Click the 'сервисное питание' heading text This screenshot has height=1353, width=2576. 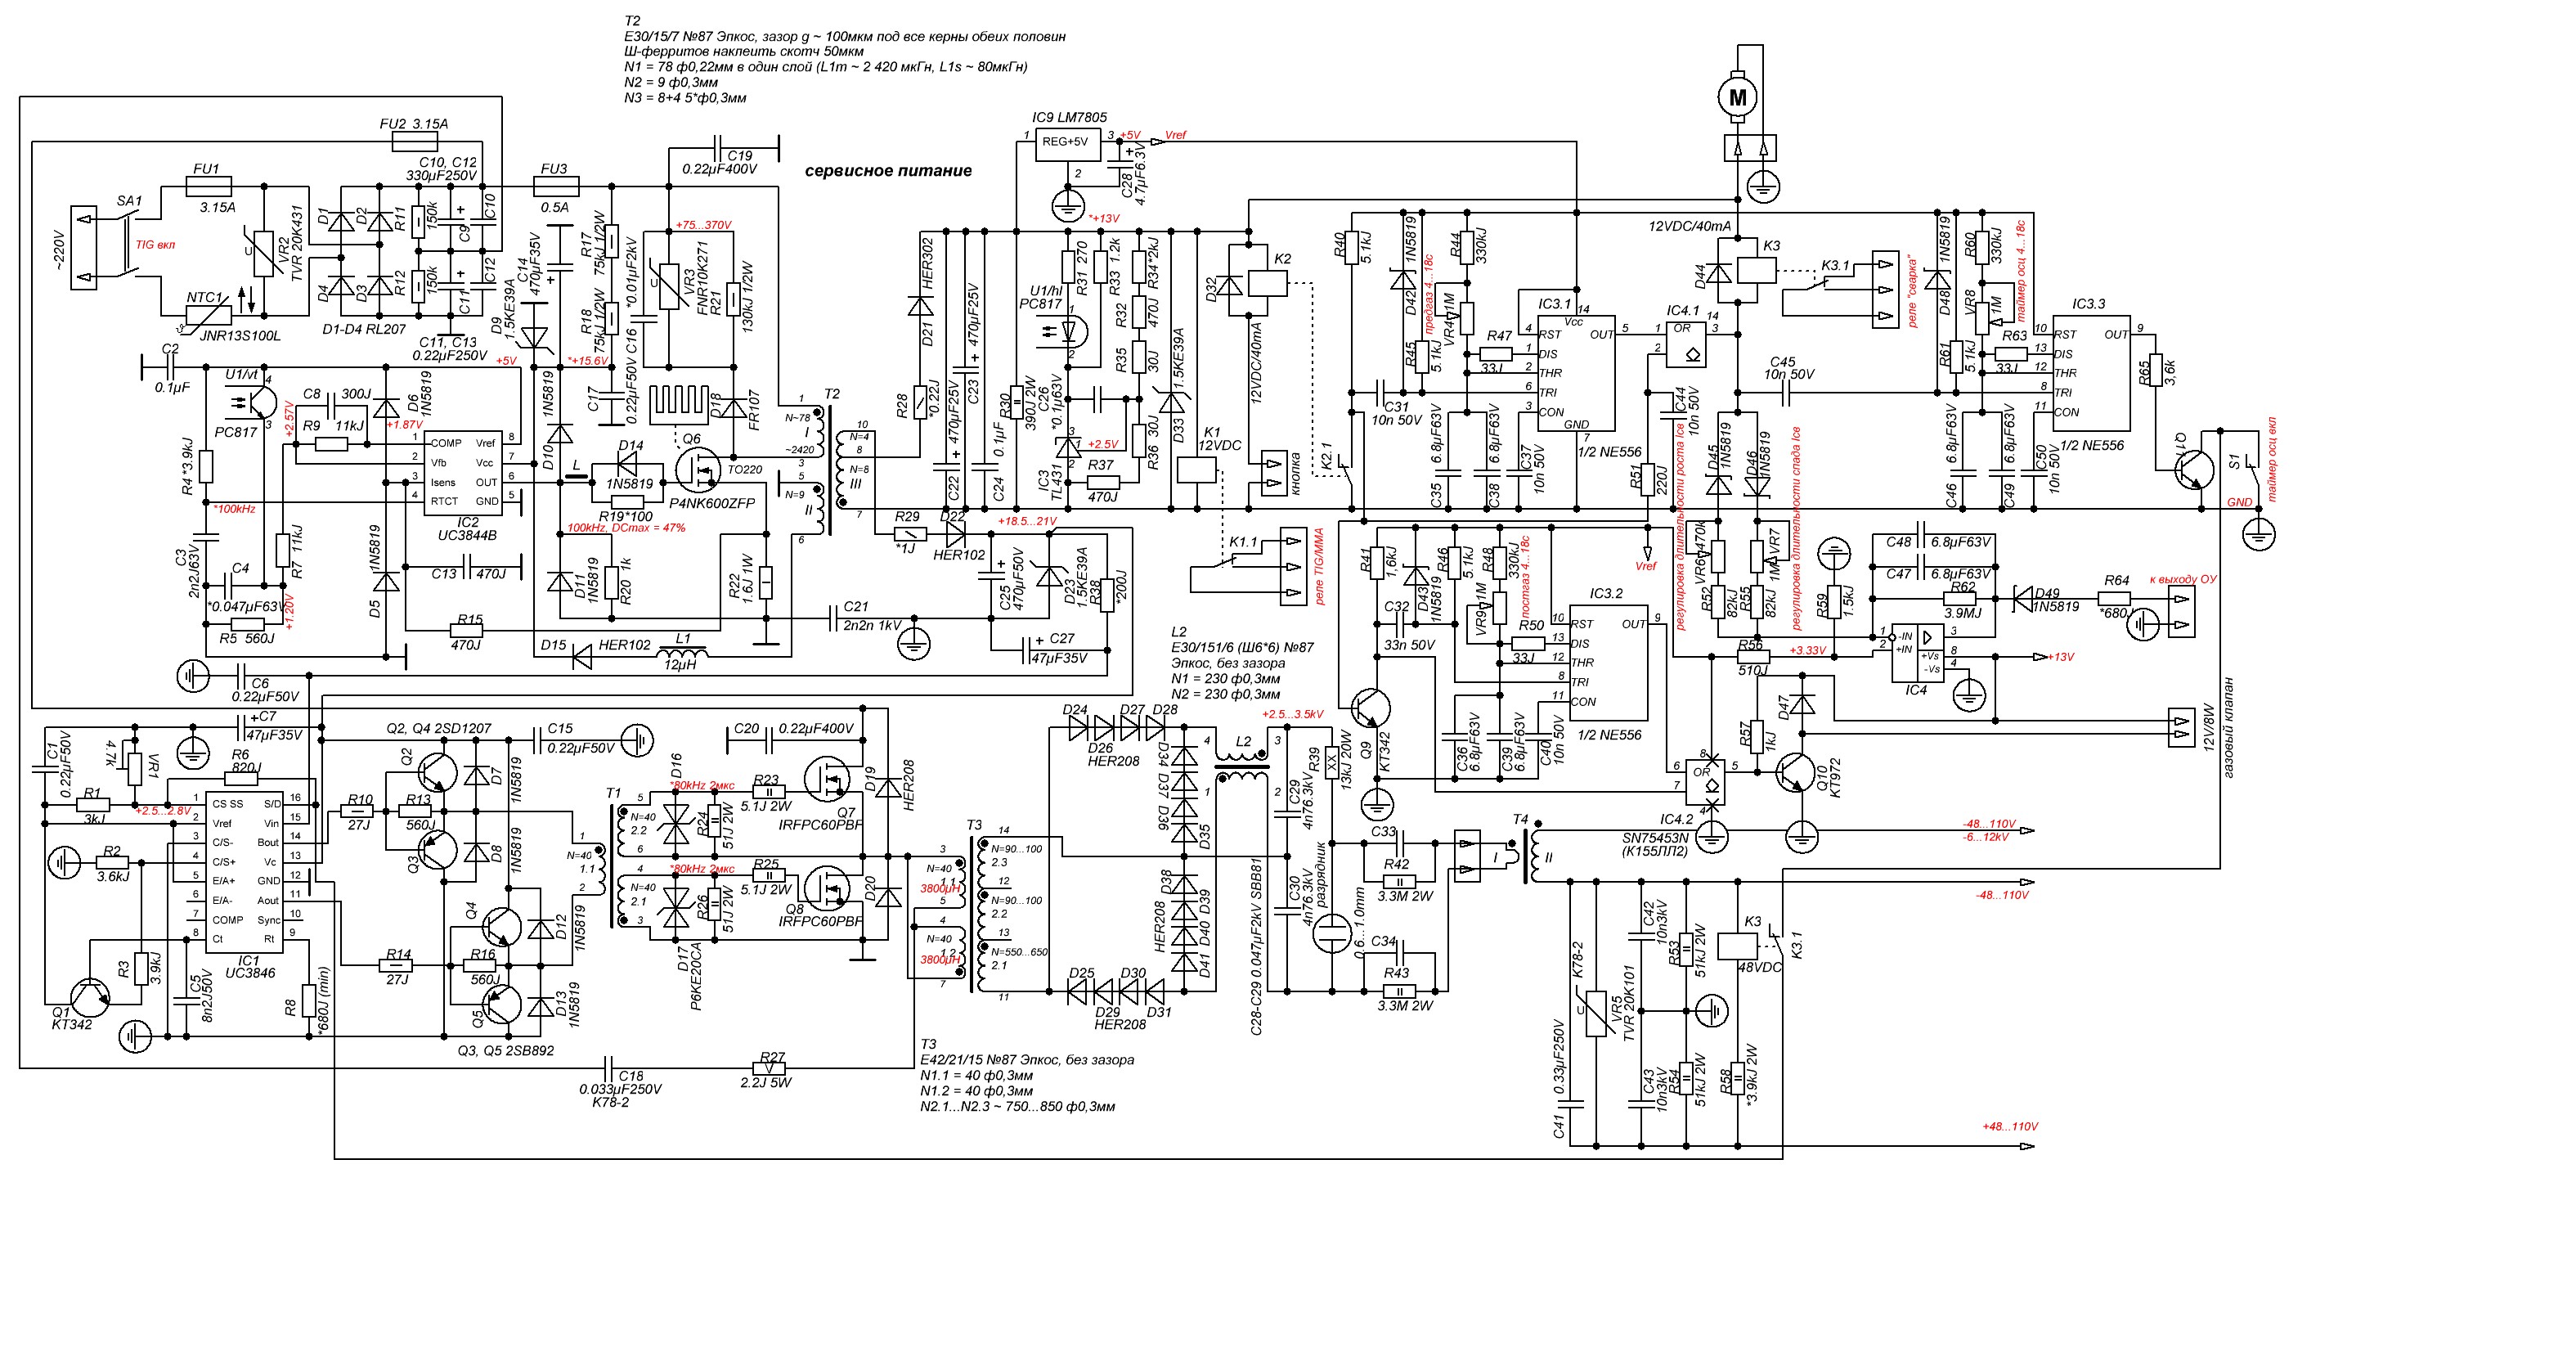888,171
